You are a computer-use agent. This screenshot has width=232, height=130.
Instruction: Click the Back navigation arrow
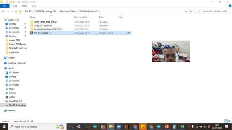pos(3,11)
